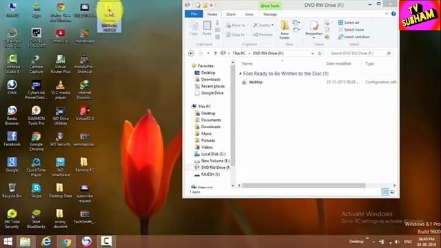Open DAEMON Tools Pro desktop icon
Viewport: 441px width, 248px height.
[x=37, y=116]
